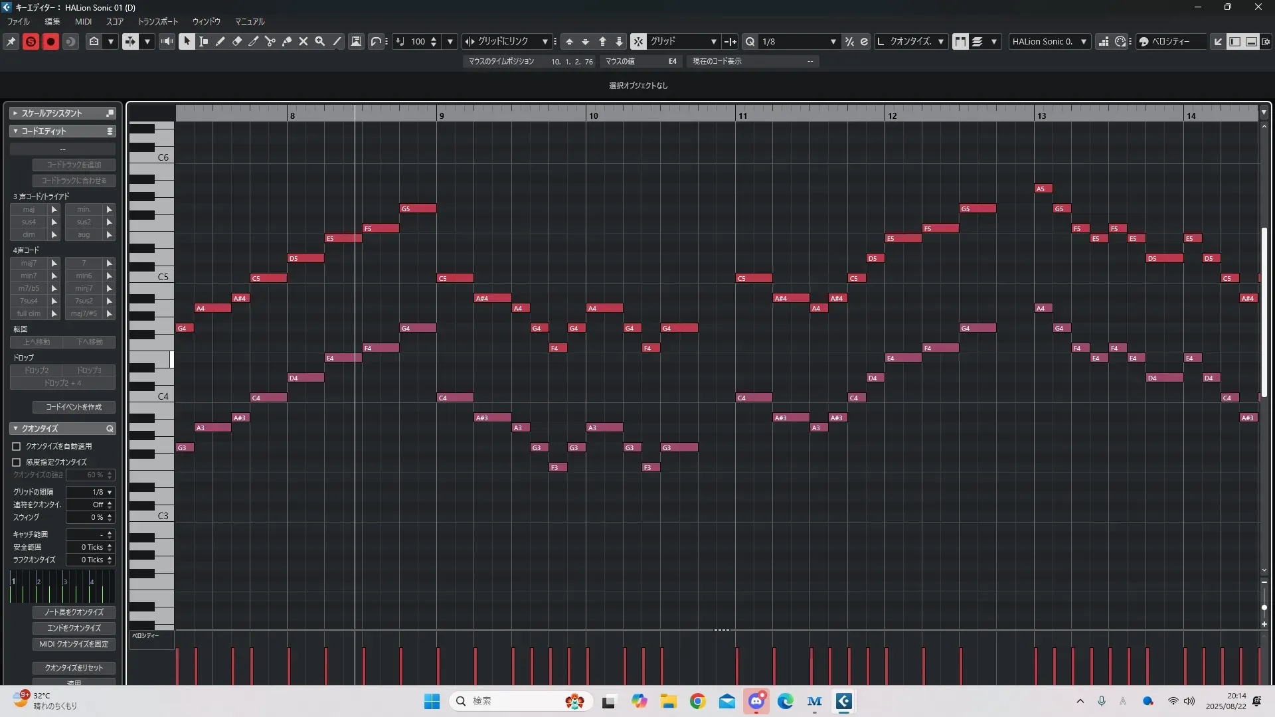Open the MIDI menu
The height and width of the screenshot is (717, 1275).
83,21
